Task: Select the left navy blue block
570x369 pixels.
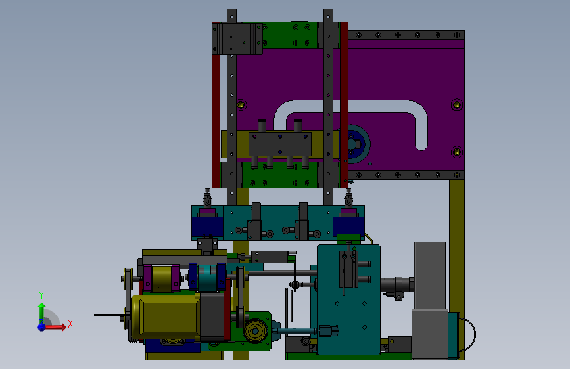Action: [x=207, y=227]
